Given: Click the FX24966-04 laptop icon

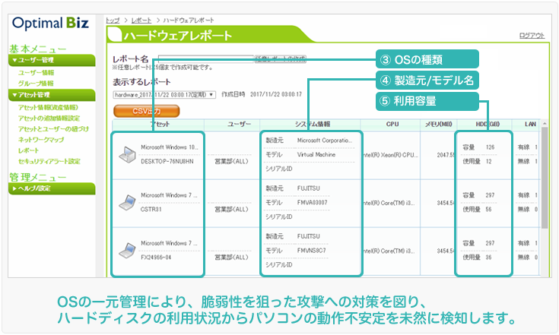Looking at the screenshot, I should click(126, 251).
